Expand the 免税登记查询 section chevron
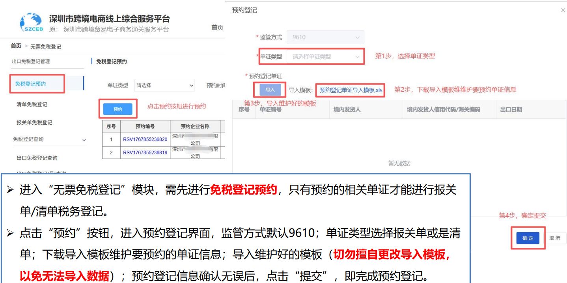Screen dimensions: 567x283 pos(84,139)
